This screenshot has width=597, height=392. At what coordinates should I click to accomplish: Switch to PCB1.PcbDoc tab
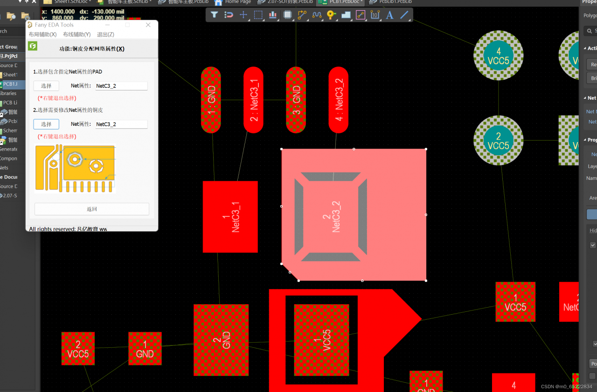[340, 2]
